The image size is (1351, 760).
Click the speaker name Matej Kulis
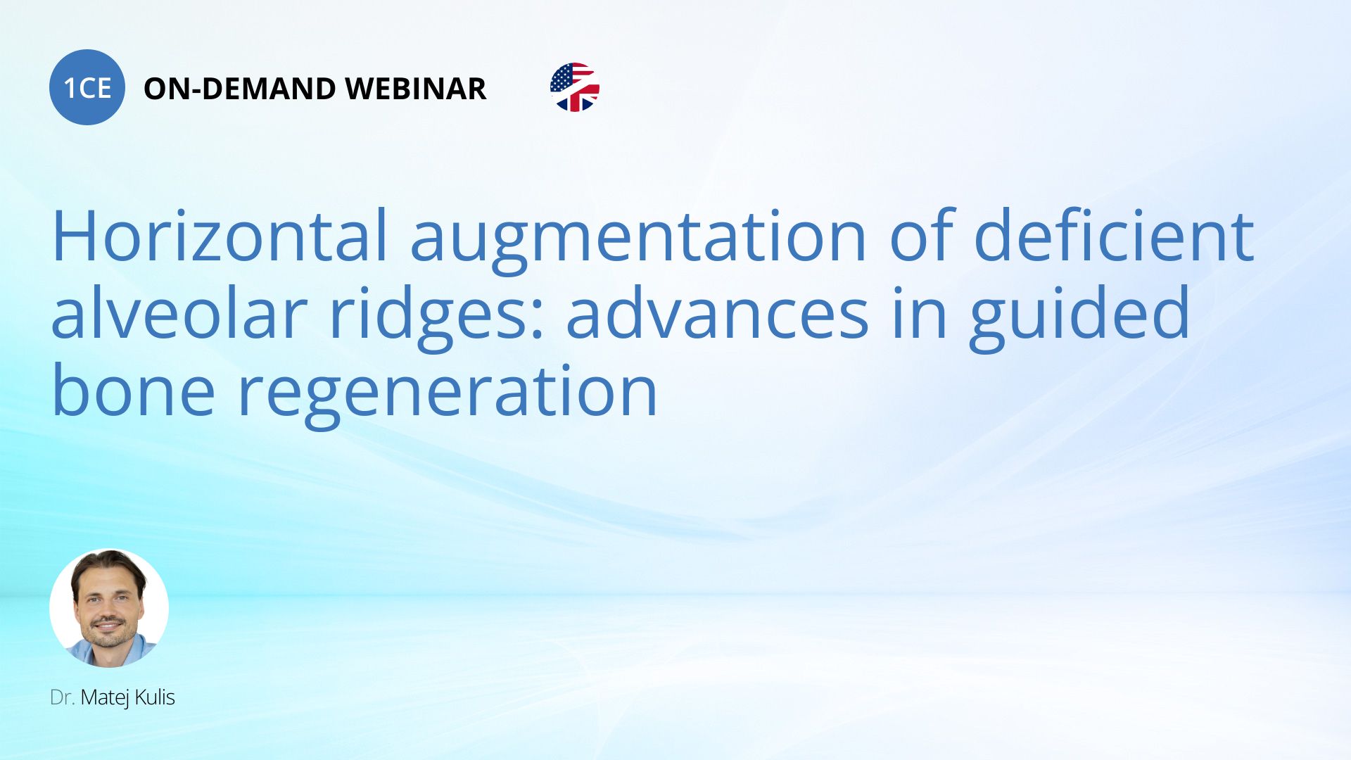pos(127,697)
